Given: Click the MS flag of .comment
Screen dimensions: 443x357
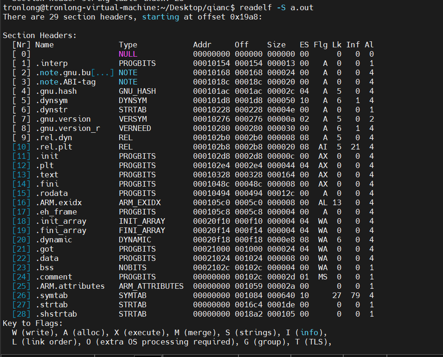Looking at the screenshot, I should pos(323,277).
